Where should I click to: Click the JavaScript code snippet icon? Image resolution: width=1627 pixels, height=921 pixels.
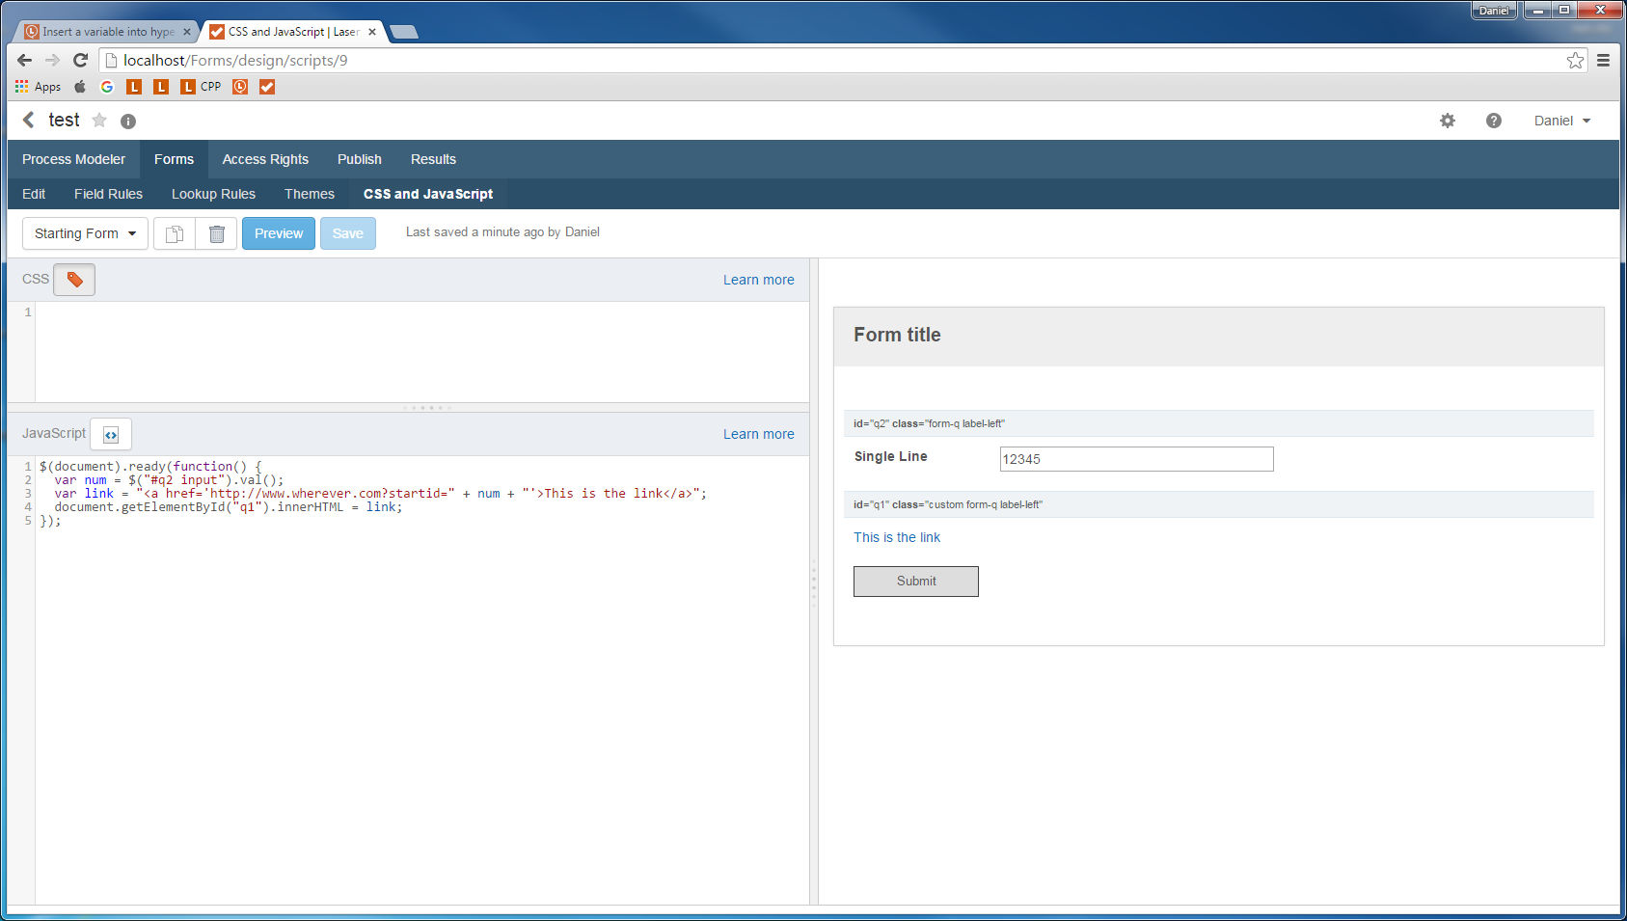tap(111, 435)
